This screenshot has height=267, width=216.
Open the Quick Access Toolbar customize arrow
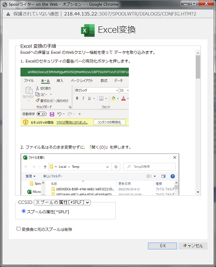coord(80,114)
